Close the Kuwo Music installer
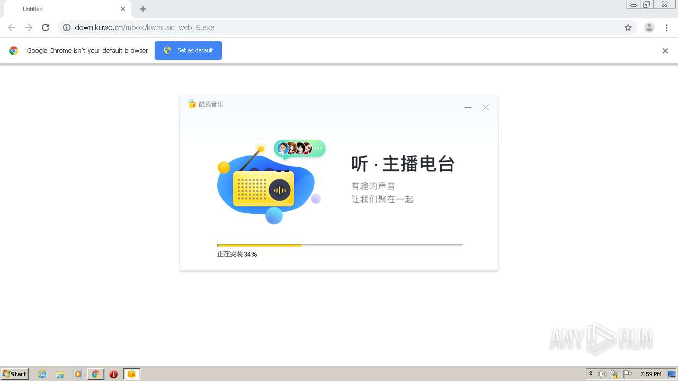Screen dimensions: 678x381 click(x=486, y=107)
